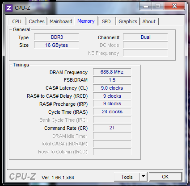Image resolution: width=190 pixels, height=186 pixels.
Task: Select the 686.8 MHz DRAM frequency value
Action: coord(112,72)
